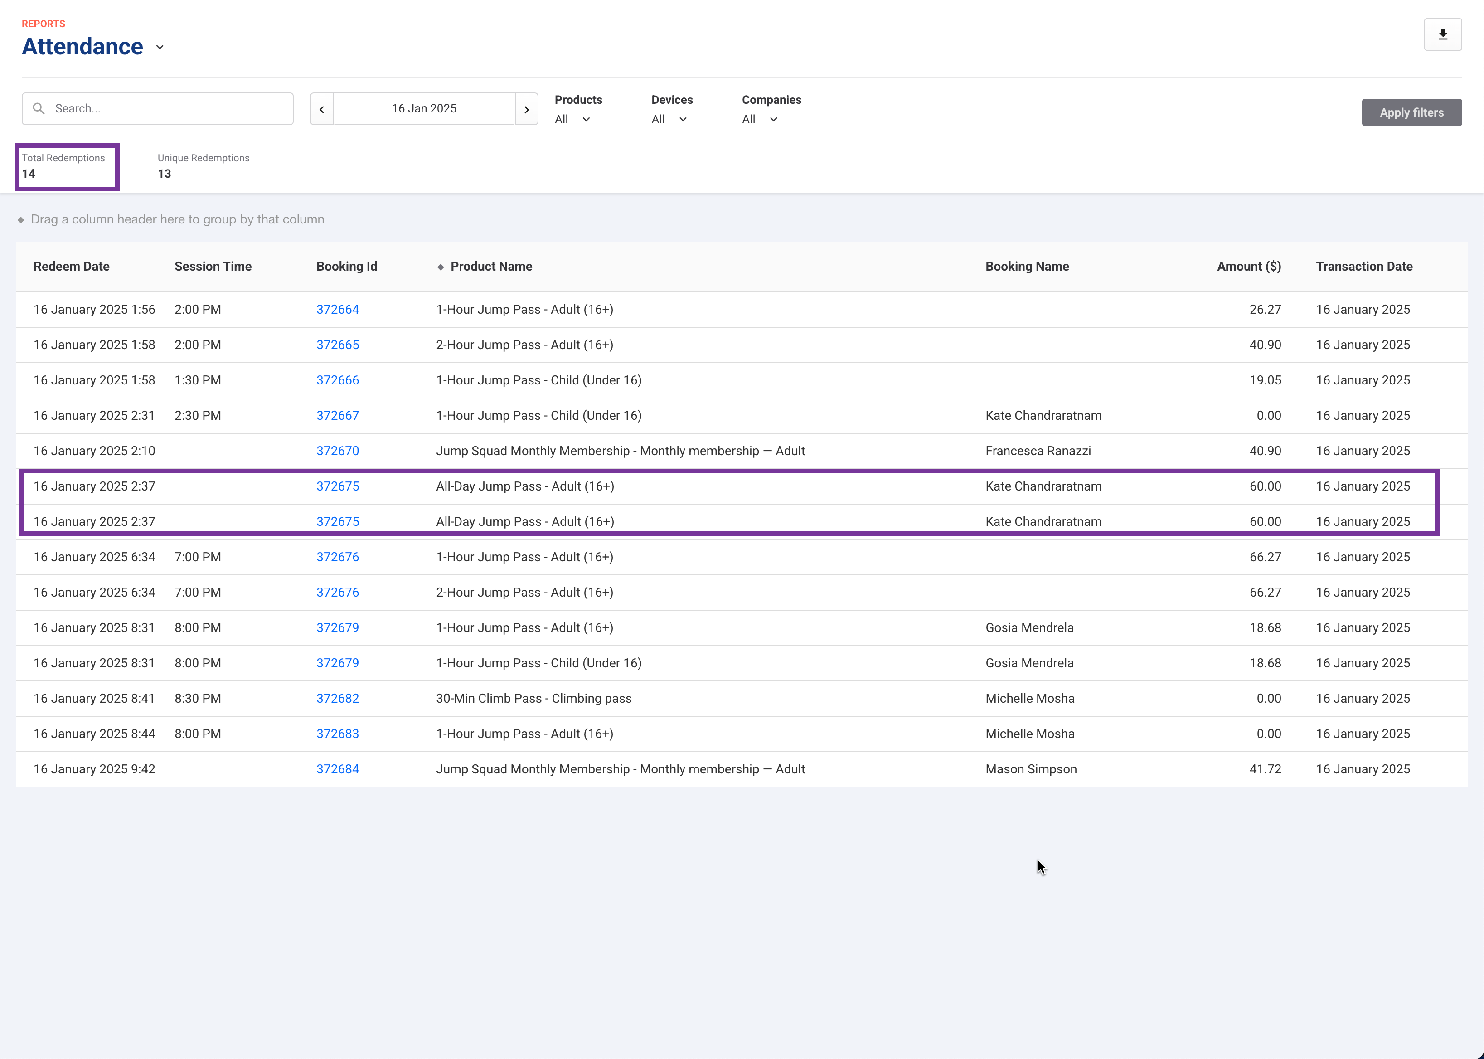Select the Mason Simpson booking name

click(1031, 769)
